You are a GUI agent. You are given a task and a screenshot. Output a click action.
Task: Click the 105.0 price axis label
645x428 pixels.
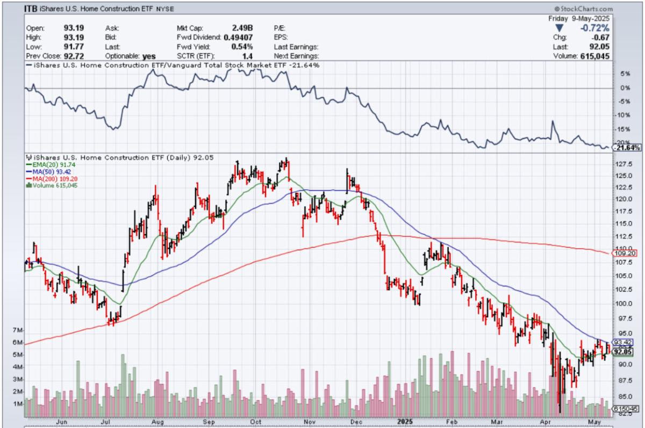coord(624,276)
